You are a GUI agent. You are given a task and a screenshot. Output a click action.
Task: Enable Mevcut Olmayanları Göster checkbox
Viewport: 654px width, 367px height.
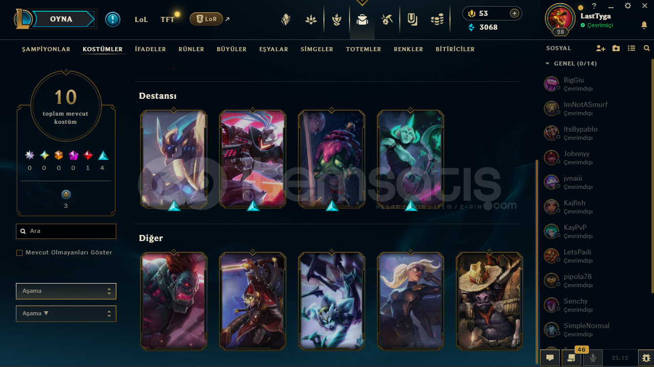(19, 252)
